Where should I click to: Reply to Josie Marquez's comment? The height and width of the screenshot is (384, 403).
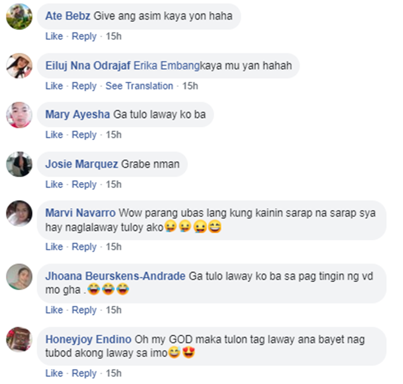[84, 184]
